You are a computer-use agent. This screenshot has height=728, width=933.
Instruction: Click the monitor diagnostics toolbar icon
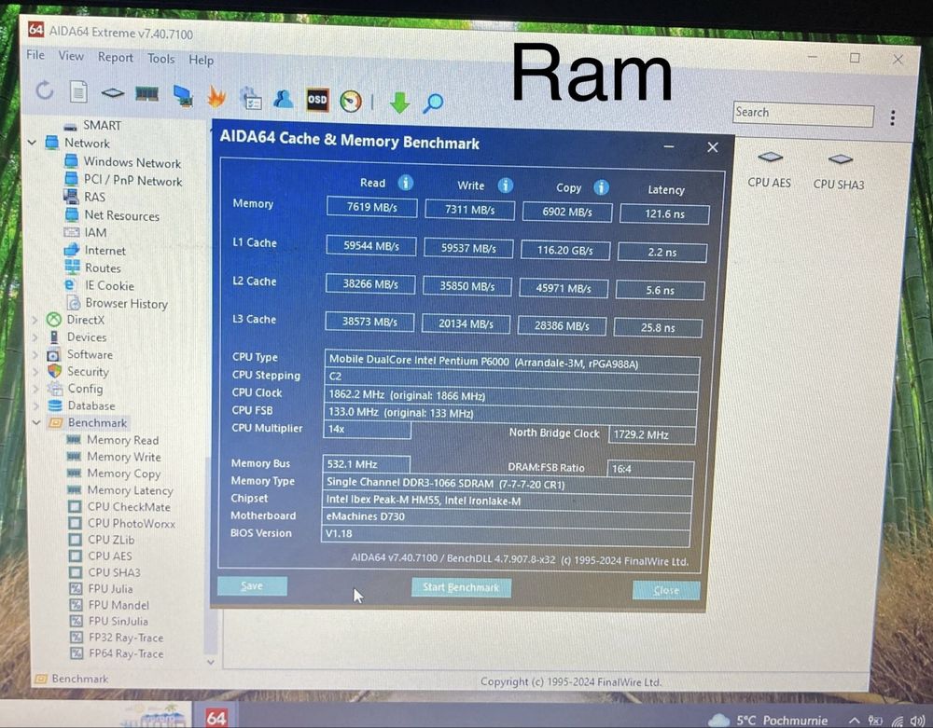(x=183, y=96)
